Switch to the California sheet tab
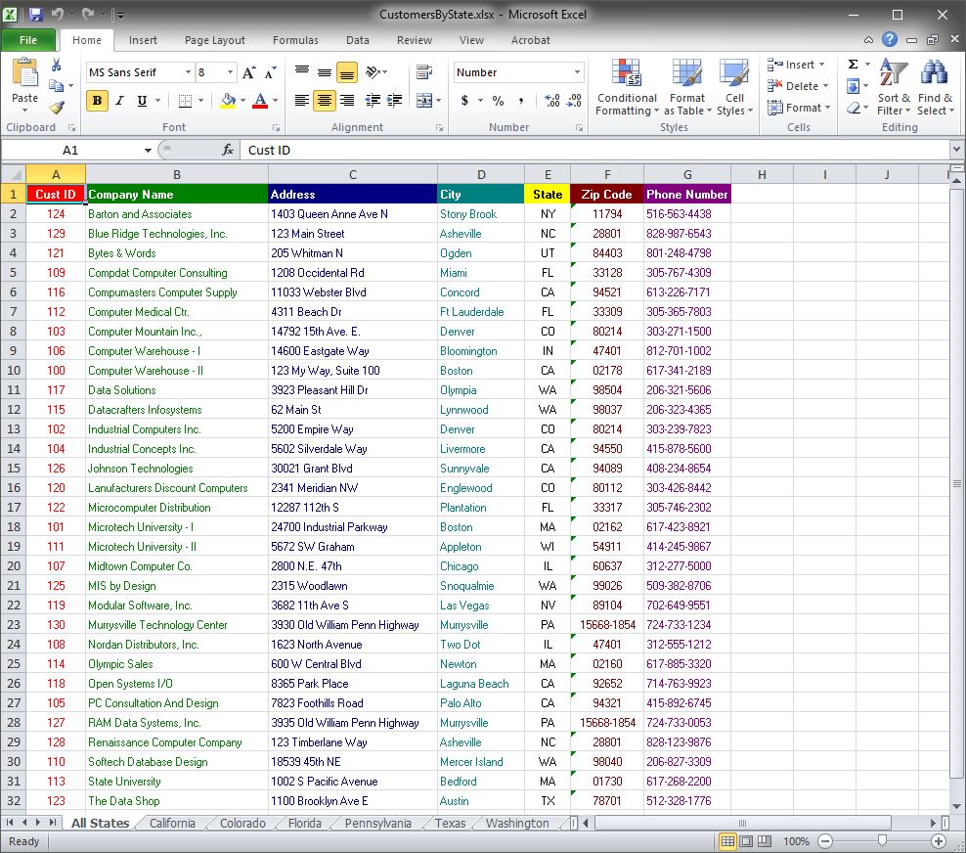Image resolution: width=966 pixels, height=853 pixels. (x=172, y=823)
